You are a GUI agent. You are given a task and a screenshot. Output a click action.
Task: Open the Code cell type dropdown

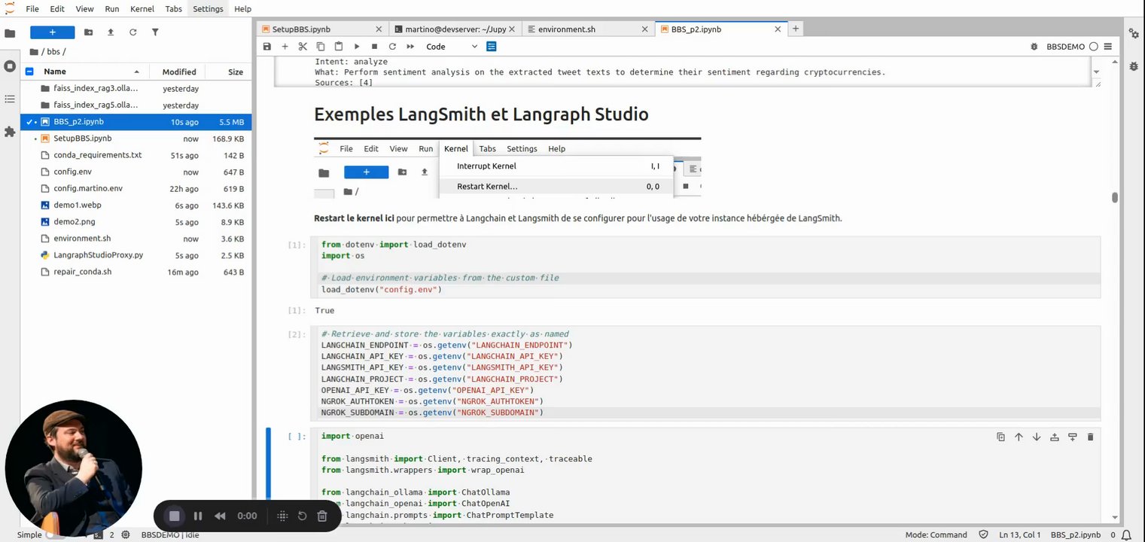click(452, 47)
